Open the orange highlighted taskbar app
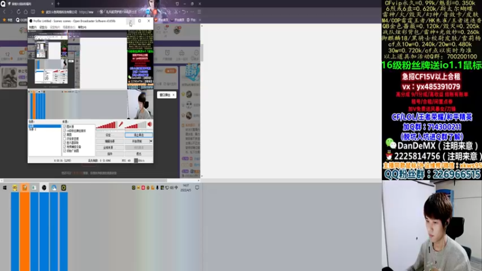Viewport: 482px width, 271px height. click(x=25, y=187)
